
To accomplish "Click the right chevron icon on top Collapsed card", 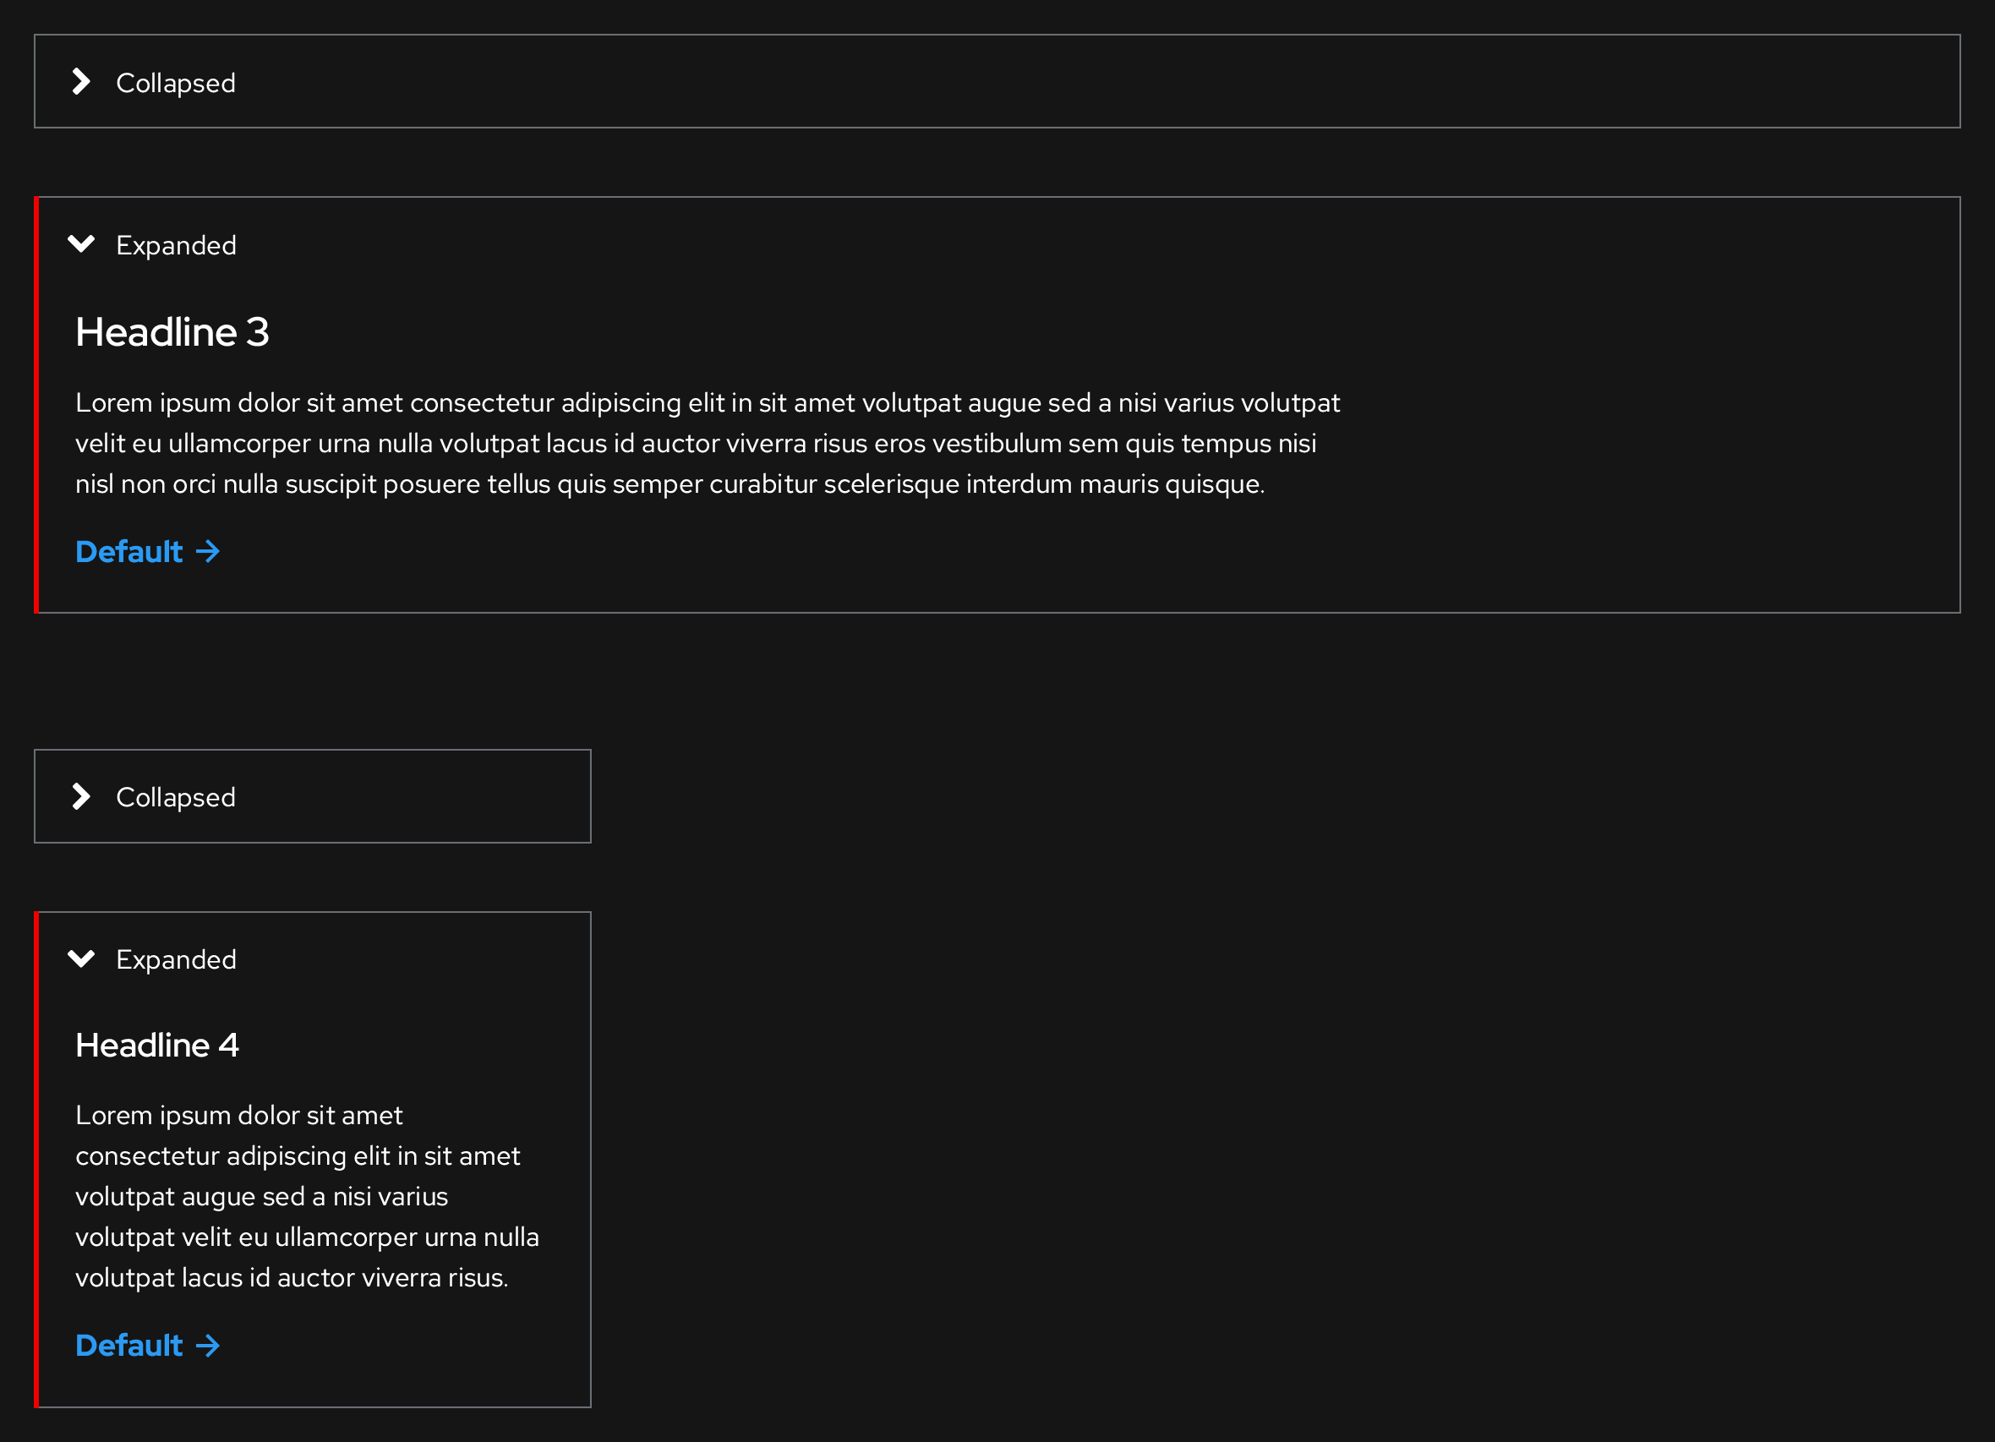I will pos(82,82).
